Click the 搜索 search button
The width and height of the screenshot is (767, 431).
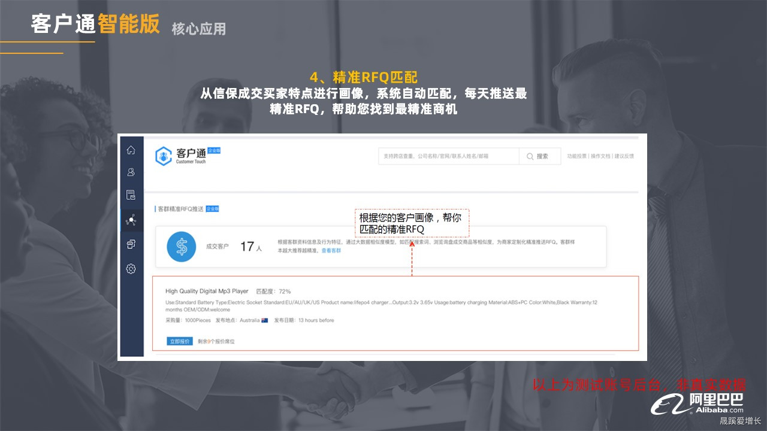540,156
